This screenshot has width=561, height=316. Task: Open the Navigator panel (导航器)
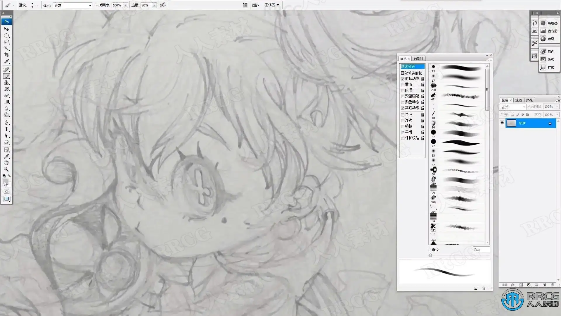(549, 23)
